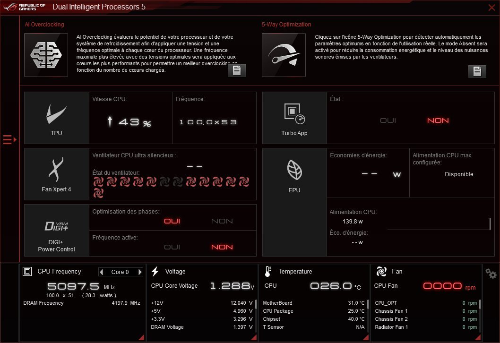Select the previous core with the left arrow
500x343 pixels.
102,272
